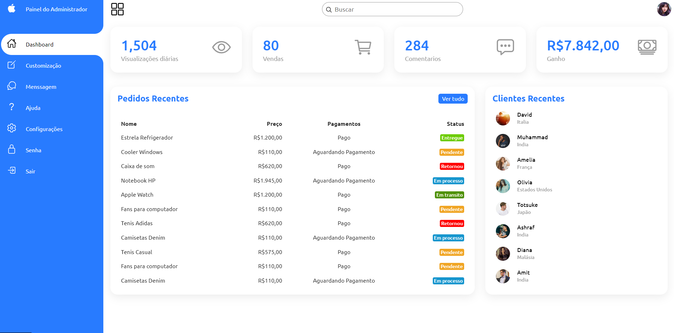Click the logout icon beside Sair
The width and height of the screenshot is (674, 333).
[12, 171]
